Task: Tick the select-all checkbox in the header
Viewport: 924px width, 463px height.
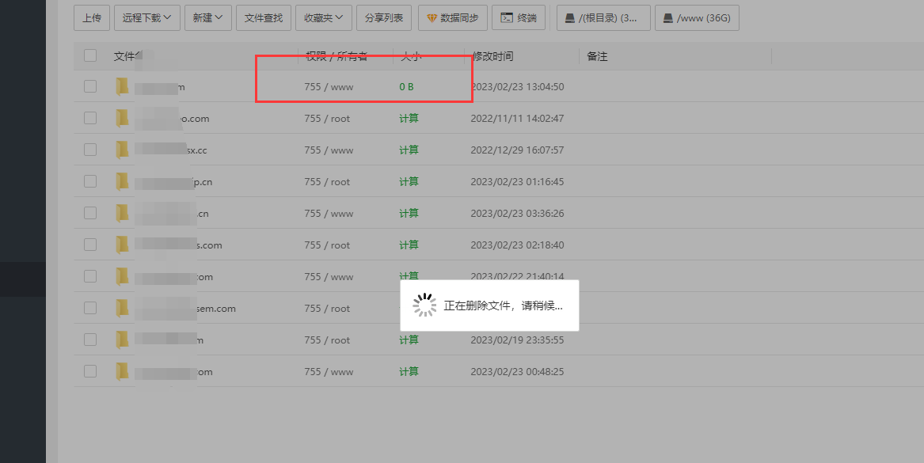Action: (x=90, y=55)
